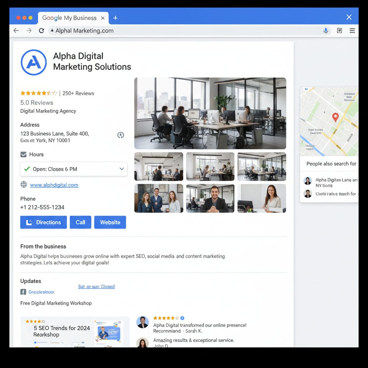Click the 5.0 Reviews text
Viewport: 368px width, 368px height.
(37, 102)
